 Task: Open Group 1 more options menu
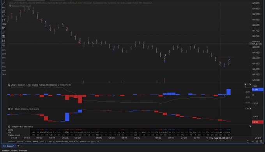22,146
